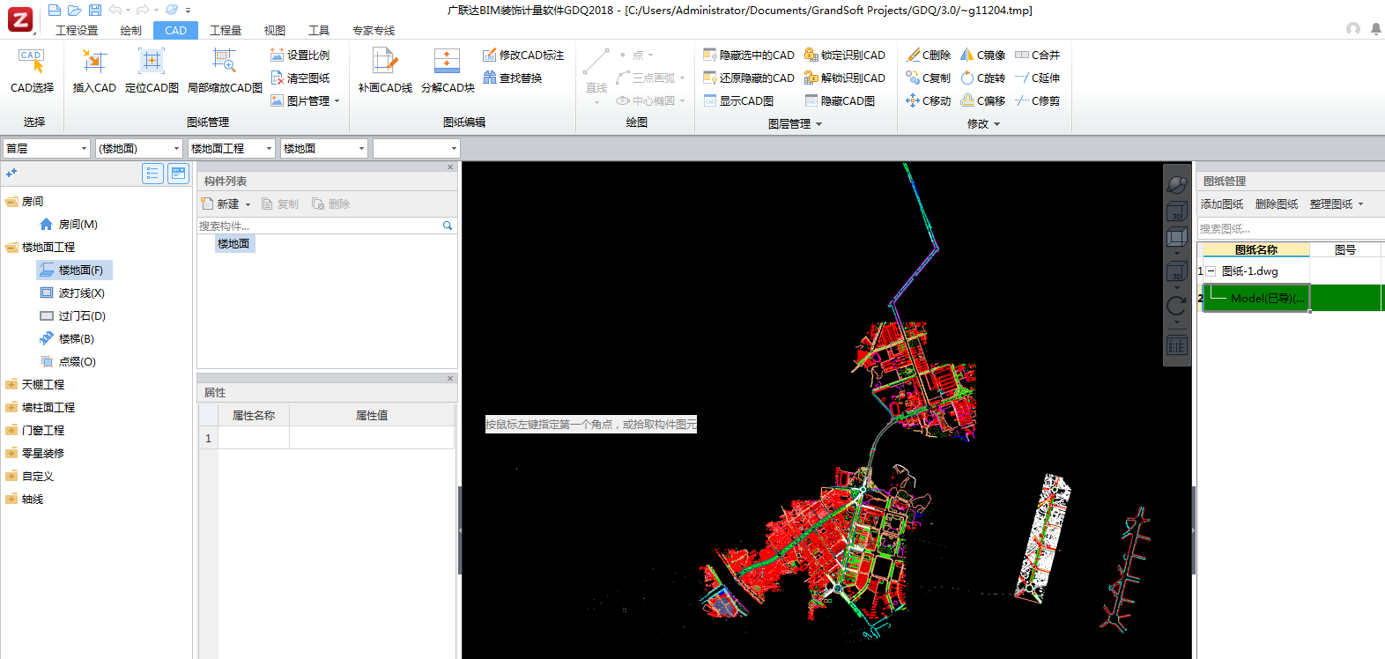Select the C偏移 tool
The width and height of the screenshot is (1385, 659).
click(x=983, y=100)
